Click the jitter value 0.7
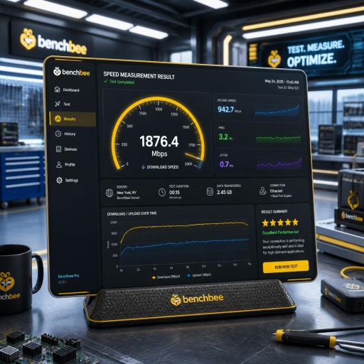Screen dimensions: 364x364 pos(224,164)
